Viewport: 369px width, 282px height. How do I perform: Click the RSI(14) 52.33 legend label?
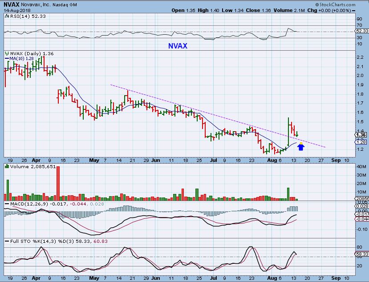click(28, 16)
